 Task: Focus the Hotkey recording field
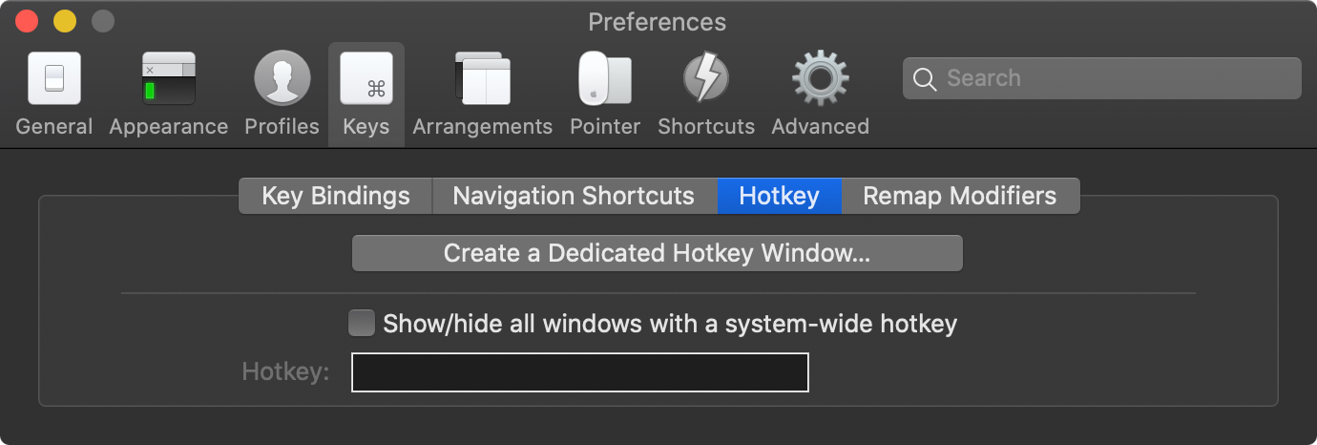click(x=580, y=372)
